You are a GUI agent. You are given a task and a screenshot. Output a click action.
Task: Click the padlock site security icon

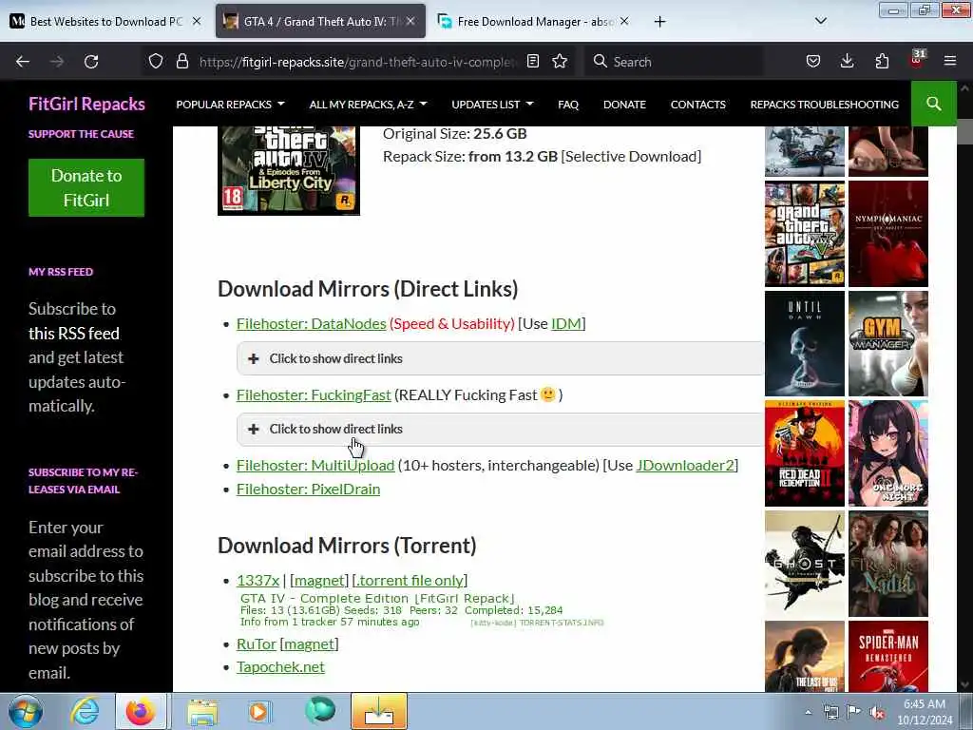pyautogui.click(x=181, y=62)
